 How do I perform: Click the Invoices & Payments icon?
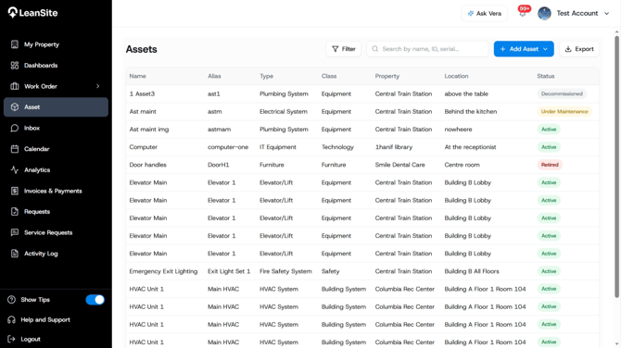point(15,191)
